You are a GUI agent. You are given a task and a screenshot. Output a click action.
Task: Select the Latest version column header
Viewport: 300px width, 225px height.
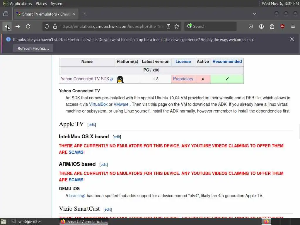point(156,62)
